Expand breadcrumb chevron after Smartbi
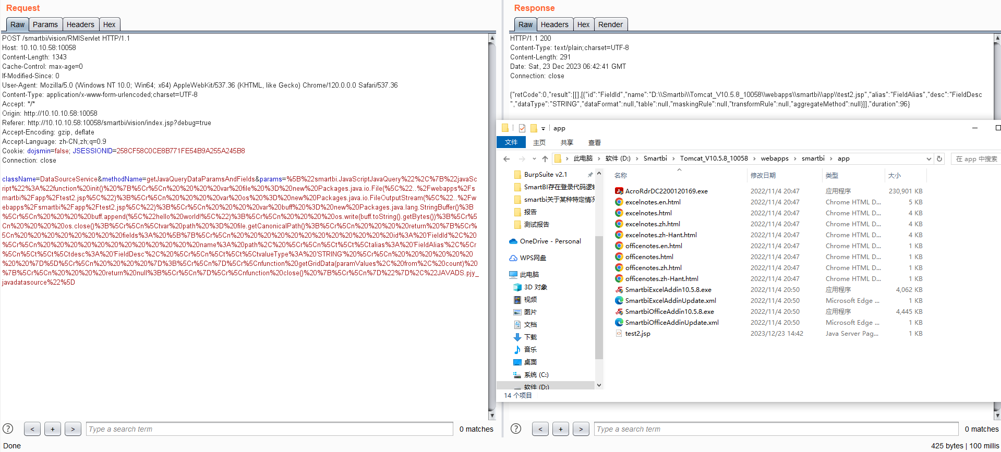This screenshot has height=452, width=1001. click(x=673, y=158)
